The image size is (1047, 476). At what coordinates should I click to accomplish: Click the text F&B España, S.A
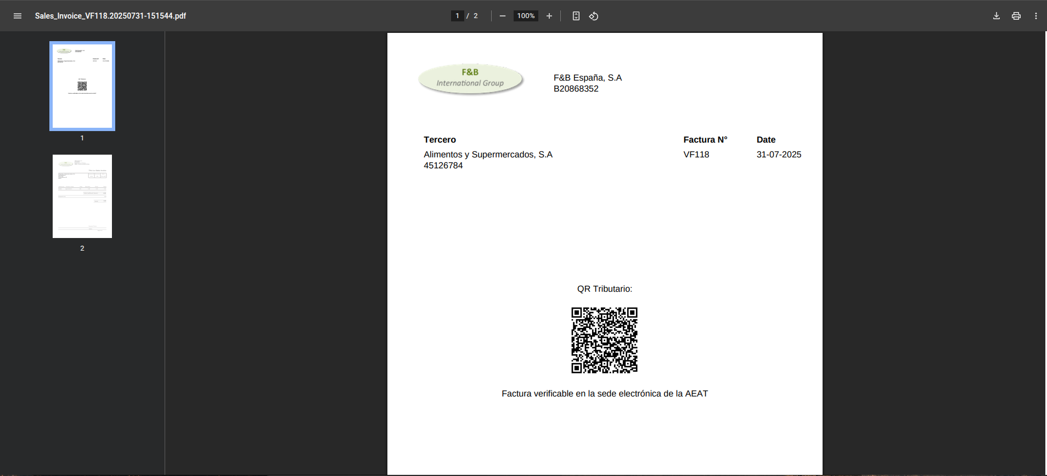click(588, 78)
